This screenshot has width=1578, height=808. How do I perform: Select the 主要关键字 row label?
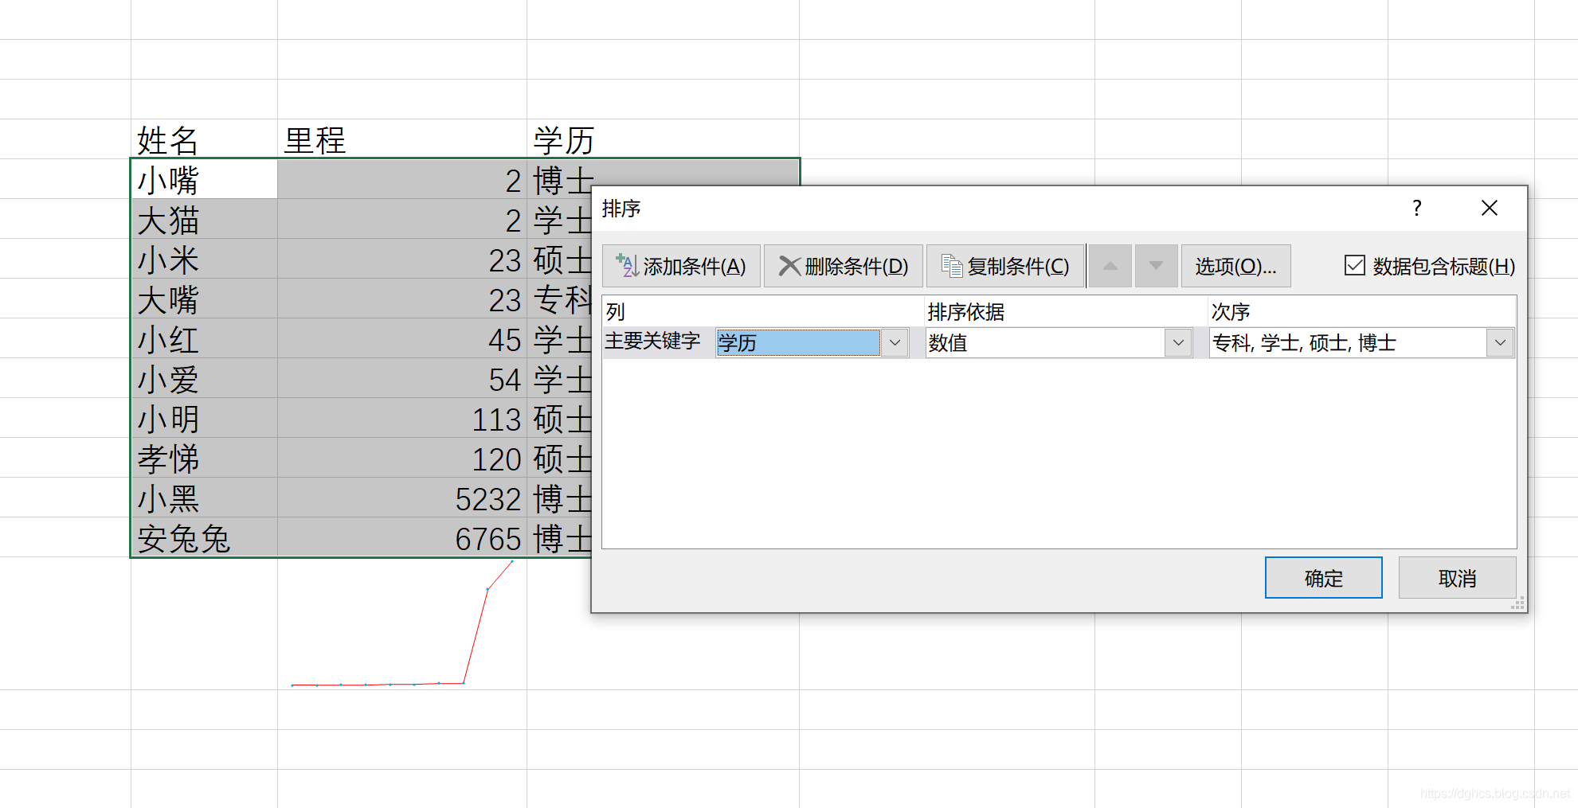652,342
